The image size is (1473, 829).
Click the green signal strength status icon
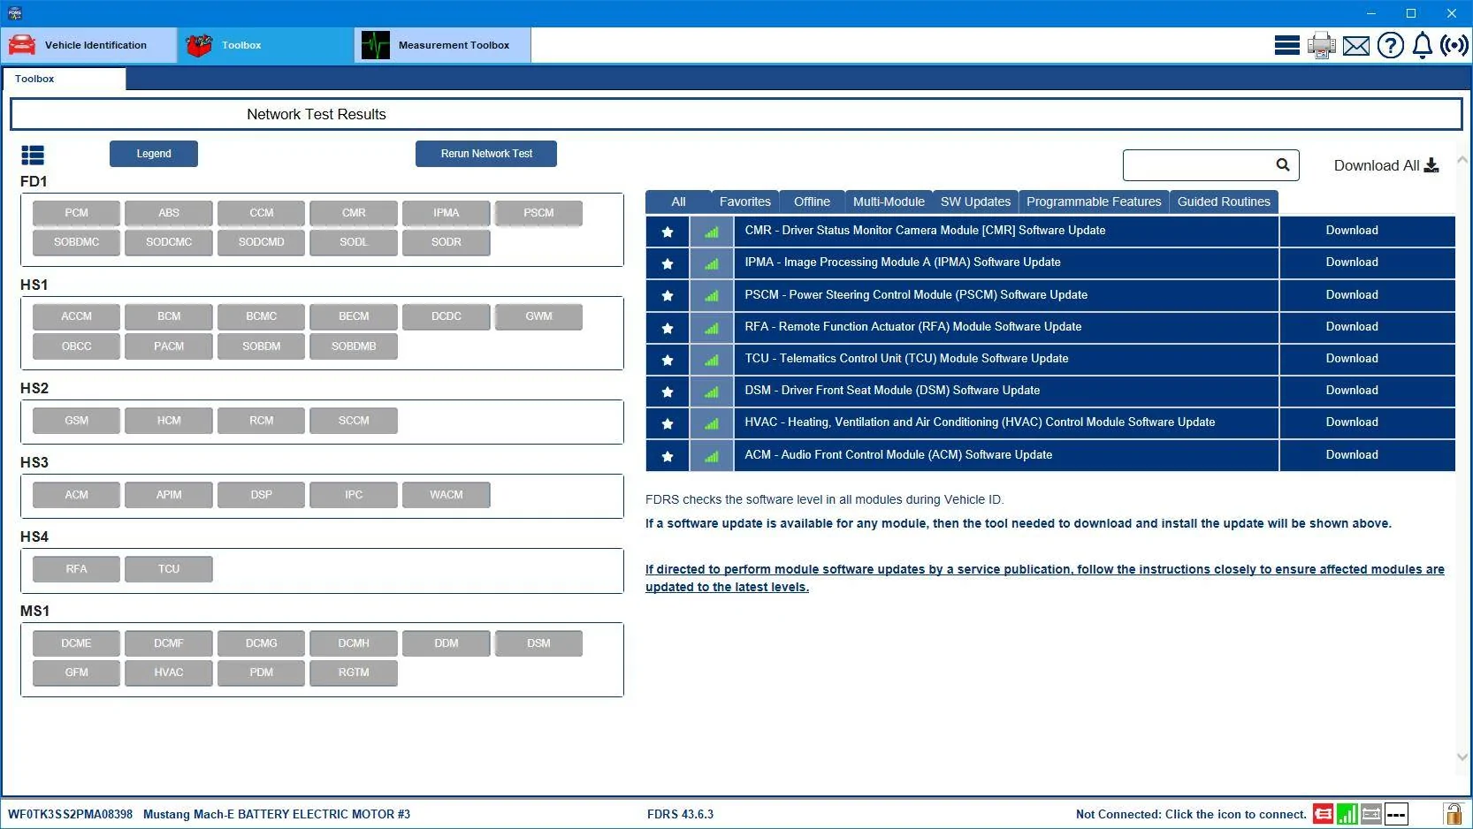[x=1347, y=814]
